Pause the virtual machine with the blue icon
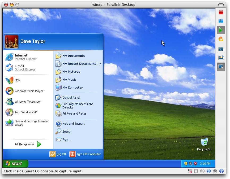This screenshot has height=179, width=230. click(221, 21)
